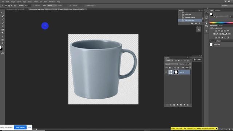Add layer style fx icon
This screenshot has height=131, width=233.
(171, 105)
